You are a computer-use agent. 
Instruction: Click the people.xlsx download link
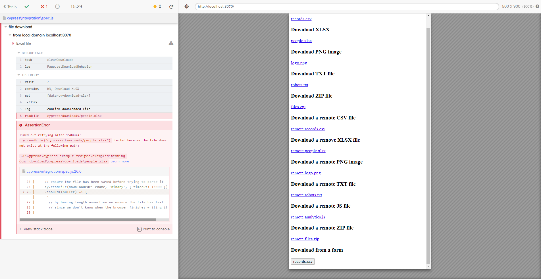pyautogui.click(x=301, y=41)
